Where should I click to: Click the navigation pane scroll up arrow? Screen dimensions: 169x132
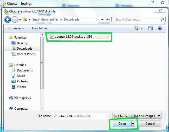point(42,35)
